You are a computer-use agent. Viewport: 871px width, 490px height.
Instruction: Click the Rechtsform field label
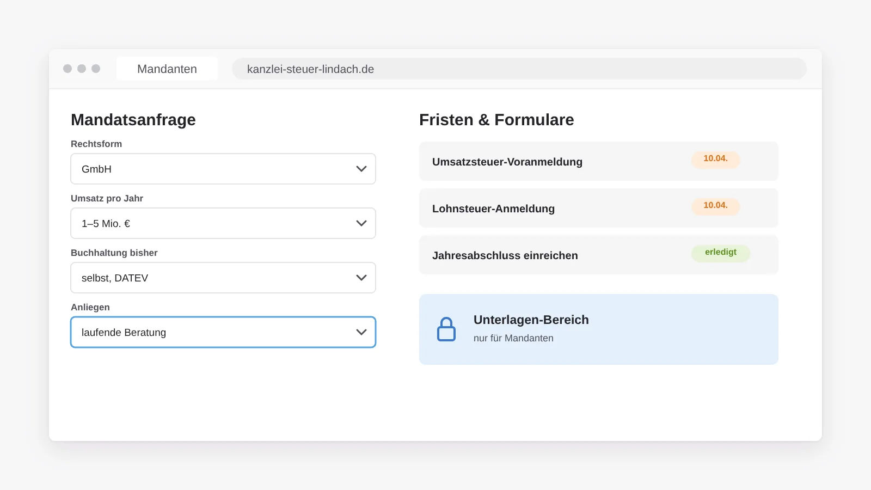(x=96, y=144)
